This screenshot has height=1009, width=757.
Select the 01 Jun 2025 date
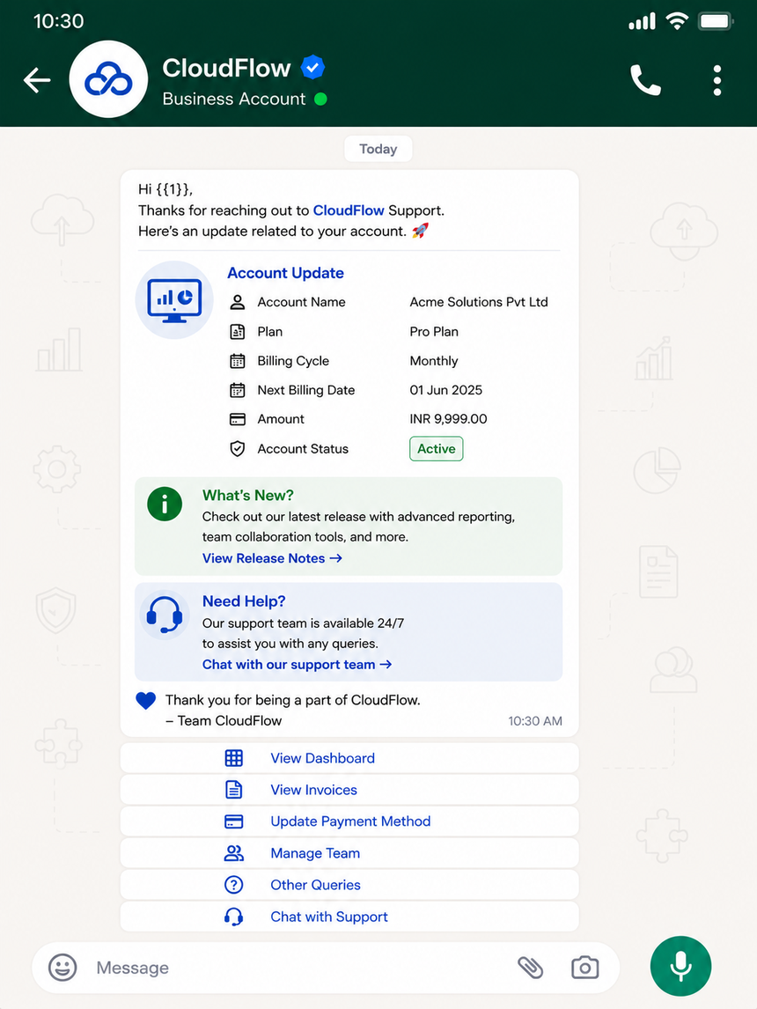(445, 390)
